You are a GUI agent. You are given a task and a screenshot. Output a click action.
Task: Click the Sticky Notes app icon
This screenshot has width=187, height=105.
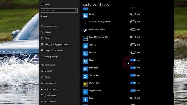[x=85, y=84]
